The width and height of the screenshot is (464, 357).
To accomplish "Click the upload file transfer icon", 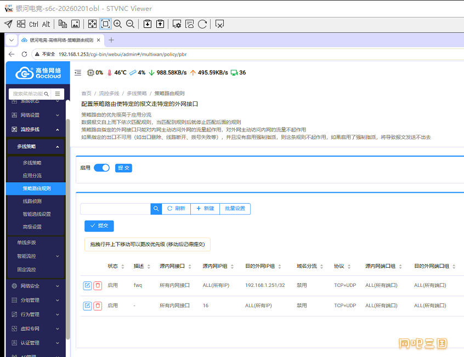I will click(x=160, y=24).
